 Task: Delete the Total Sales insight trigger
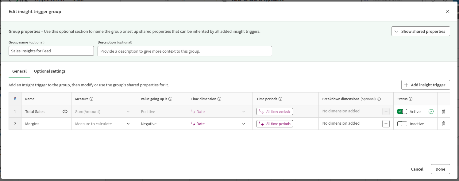tap(443, 111)
